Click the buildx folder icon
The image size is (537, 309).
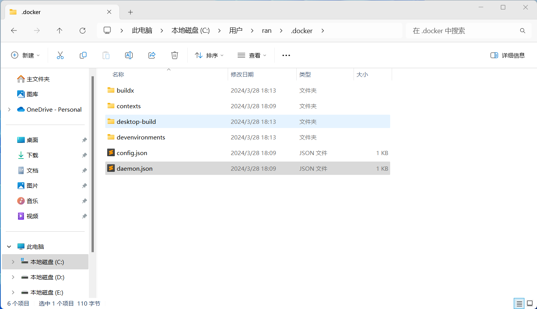point(111,90)
